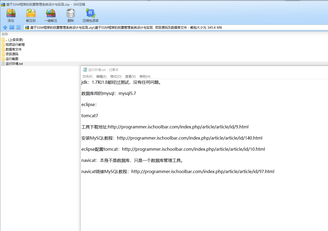Click the 运行环境.txt - 记事本 title bar text
Image resolution: width=328 pixels, height=231 pixels.
(x=103, y=70)
